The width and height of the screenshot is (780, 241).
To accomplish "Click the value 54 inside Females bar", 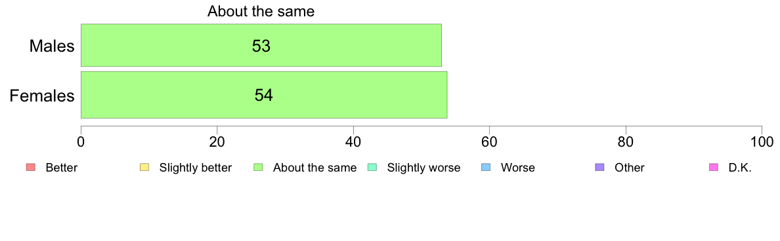I will 264,95.
